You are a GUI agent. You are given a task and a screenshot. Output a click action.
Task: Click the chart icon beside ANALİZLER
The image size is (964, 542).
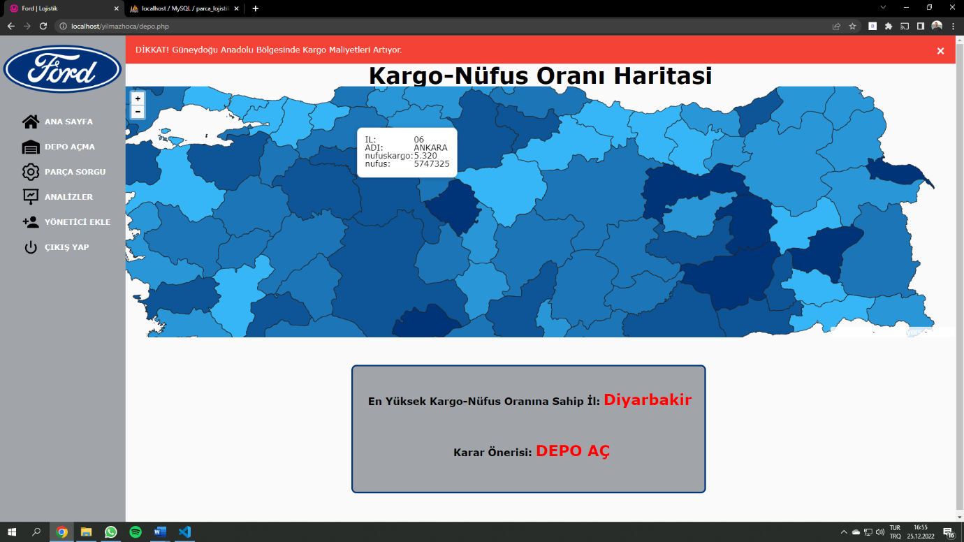[x=31, y=197]
